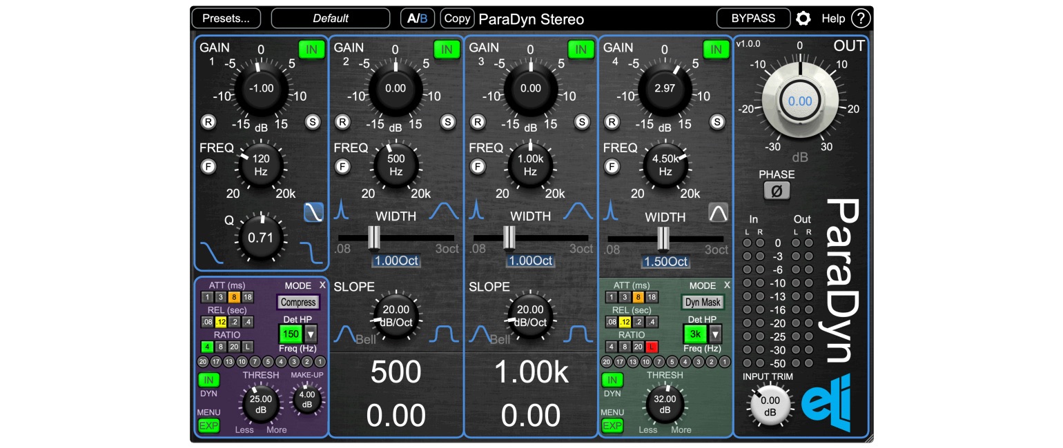Solo band 2 with S button
1063x448 pixels.
pos(448,122)
